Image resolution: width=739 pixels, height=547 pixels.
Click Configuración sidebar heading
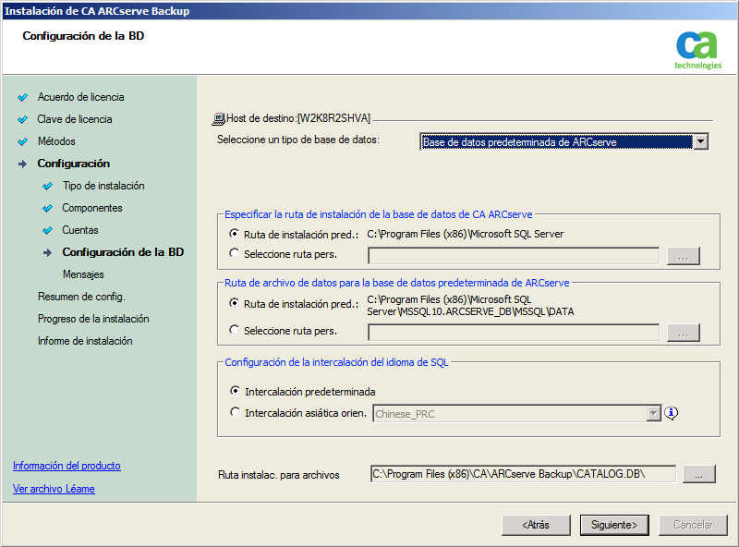point(74,164)
